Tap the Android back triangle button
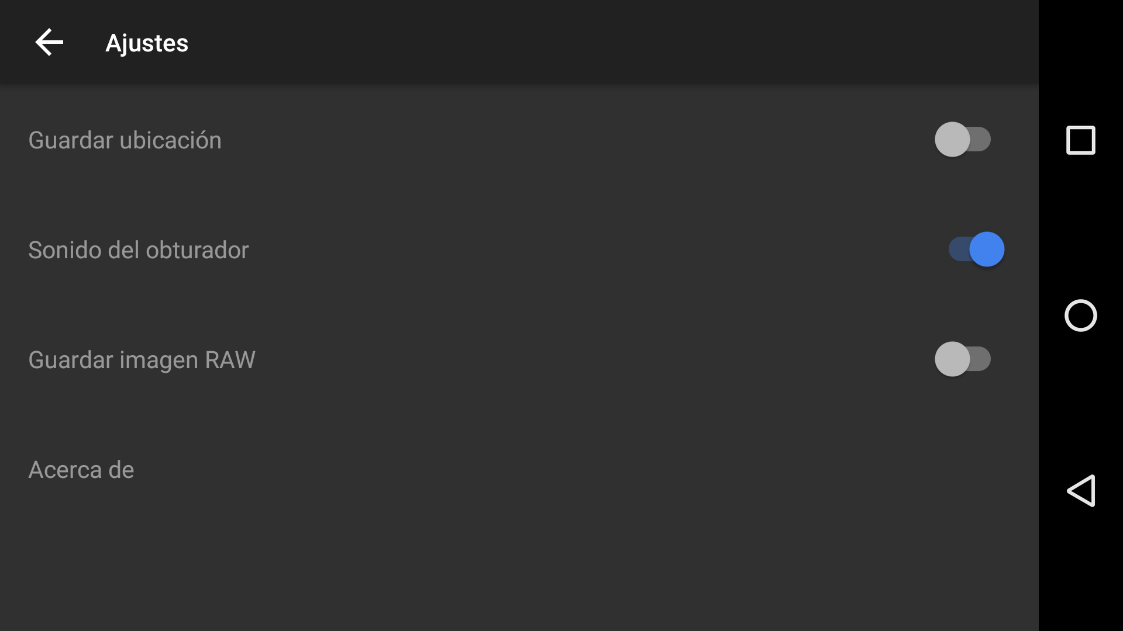The width and height of the screenshot is (1123, 631). [1080, 491]
